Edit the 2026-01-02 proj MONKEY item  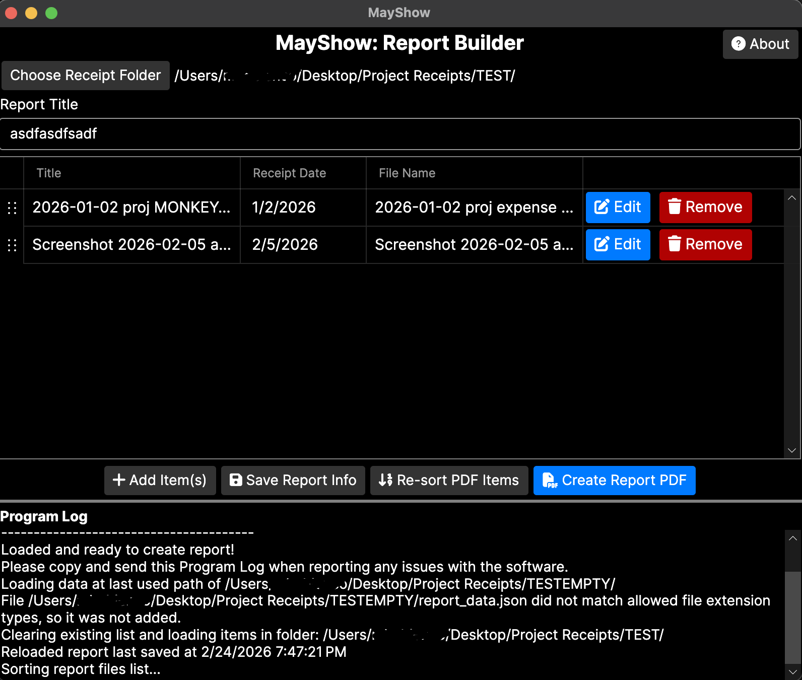(618, 208)
